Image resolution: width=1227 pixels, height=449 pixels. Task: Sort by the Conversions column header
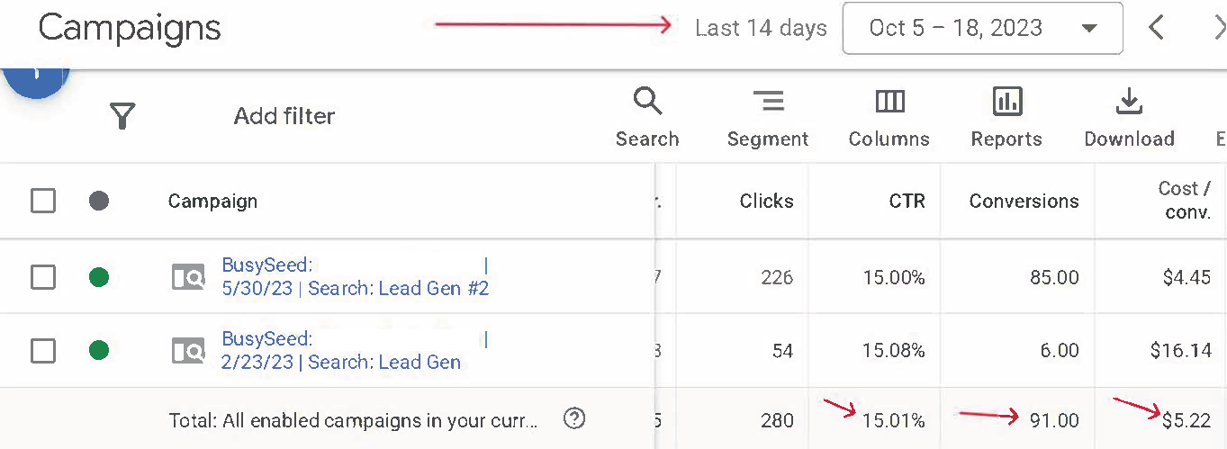coord(1024,201)
